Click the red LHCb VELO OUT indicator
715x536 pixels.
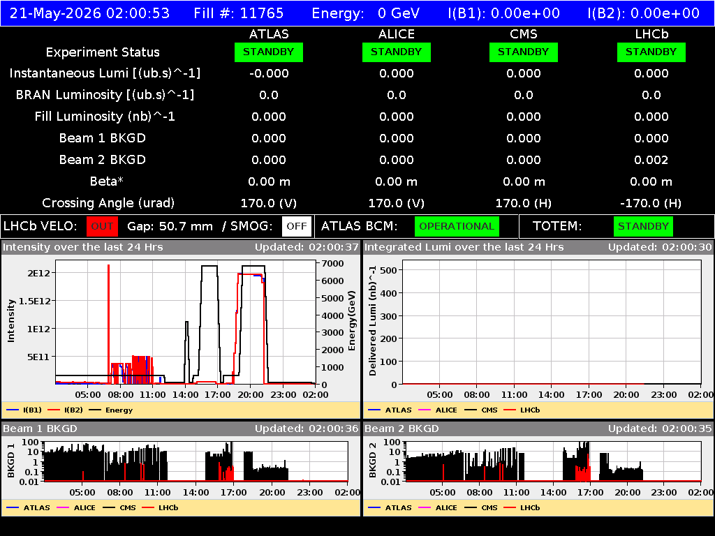(x=102, y=226)
